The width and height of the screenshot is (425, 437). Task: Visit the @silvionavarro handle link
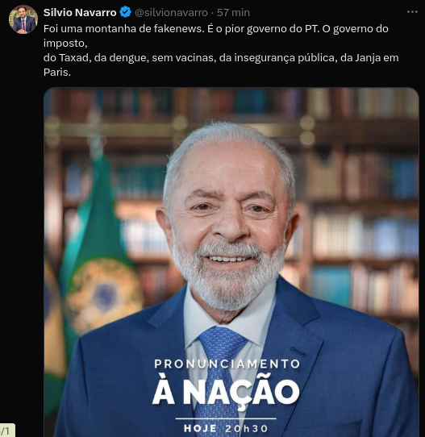coord(171,12)
